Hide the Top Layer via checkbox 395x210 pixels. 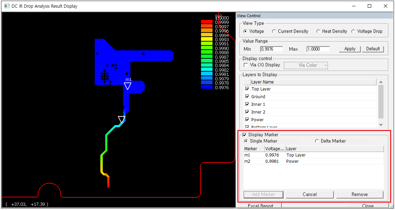pyautogui.click(x=247, y=89)
